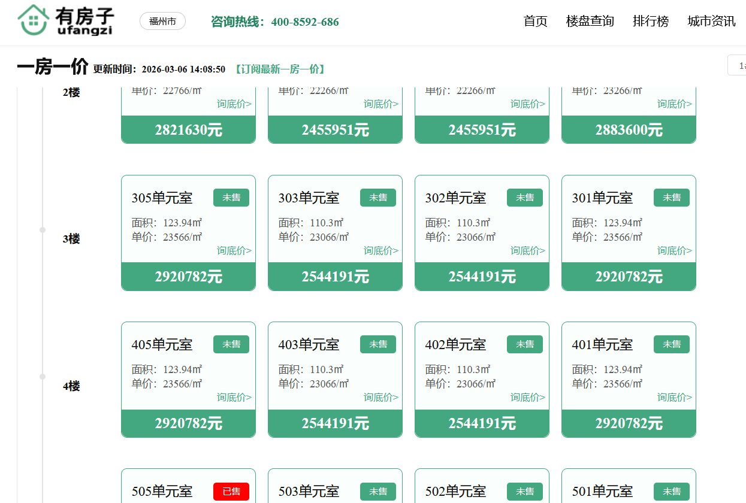Open the partially visible selector at right edge
Viewport: 746px width, 503px height.
738,65
